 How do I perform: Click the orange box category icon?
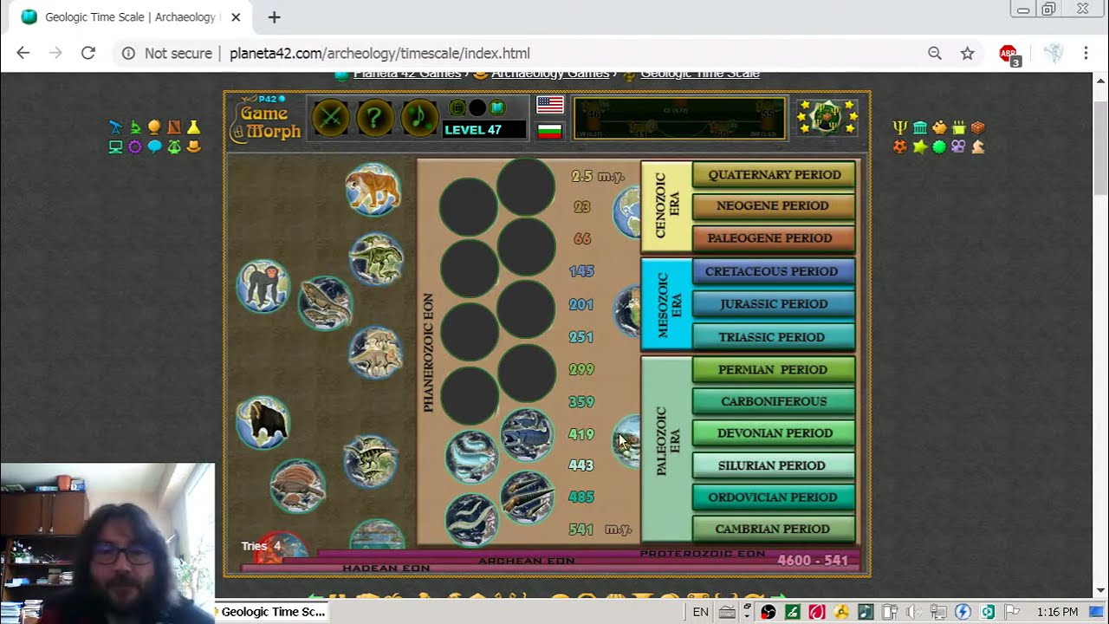(x=978, y=127)
